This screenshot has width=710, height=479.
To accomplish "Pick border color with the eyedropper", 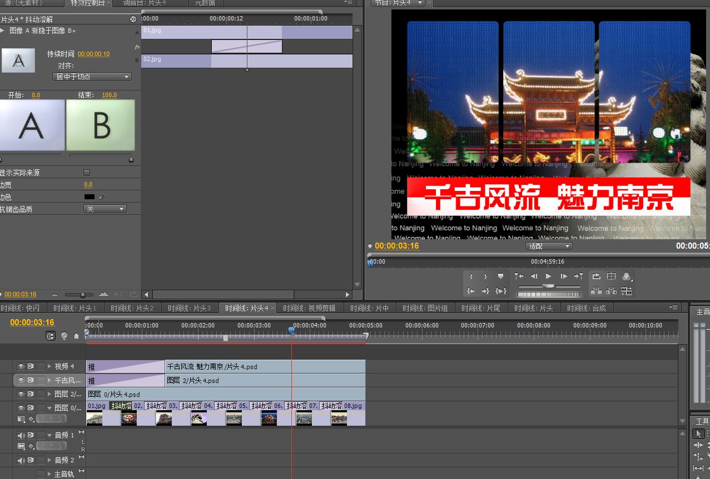I will tap(102, 196).
